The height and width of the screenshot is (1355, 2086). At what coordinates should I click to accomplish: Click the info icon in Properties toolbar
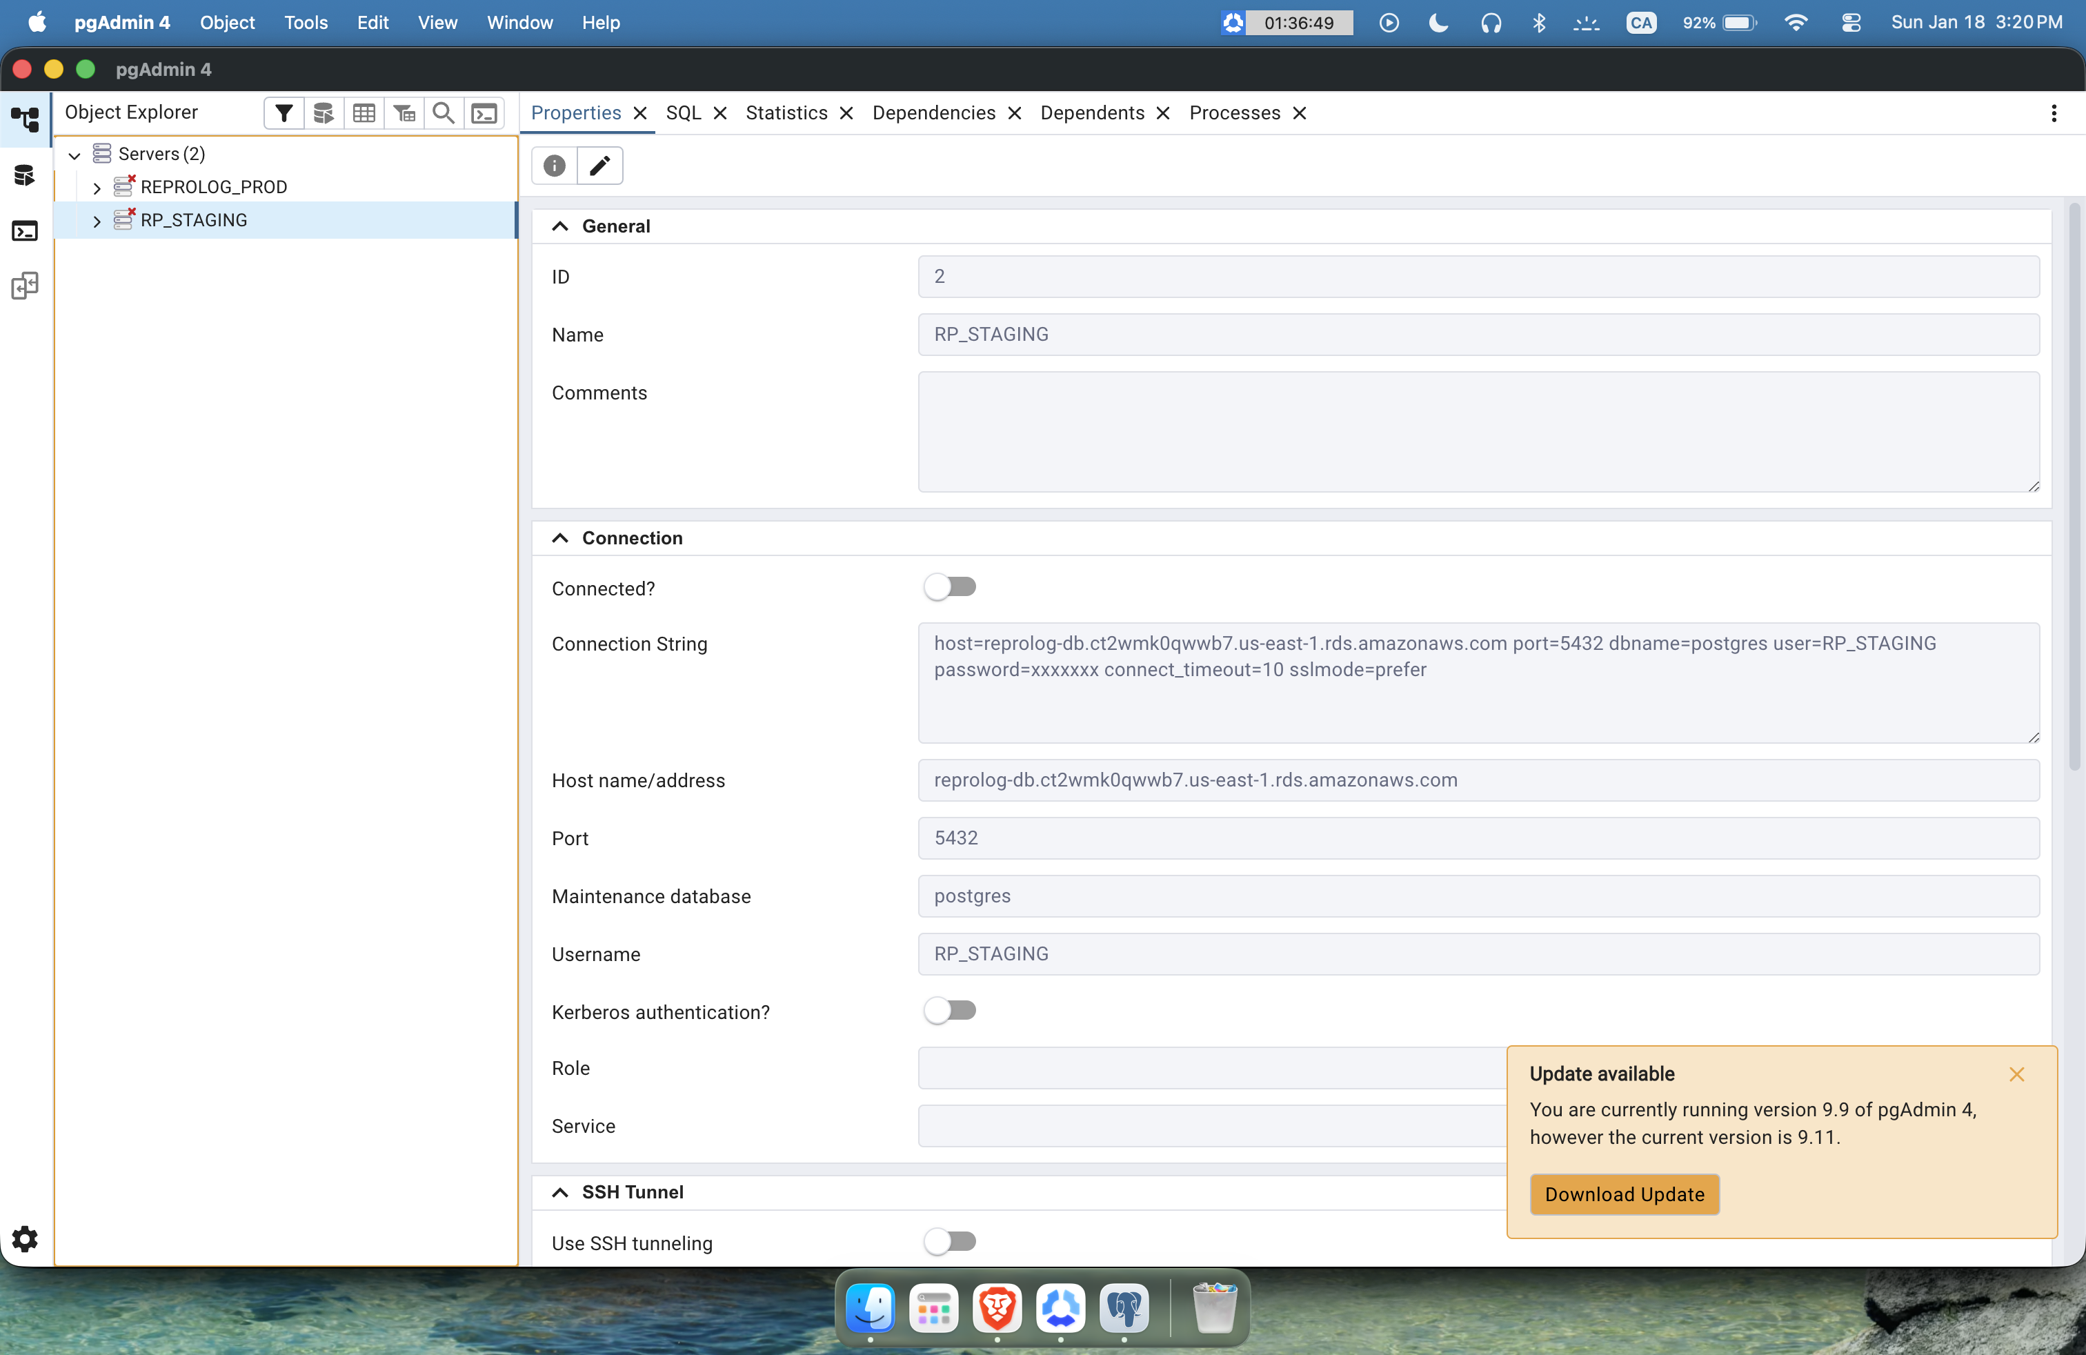555,166
